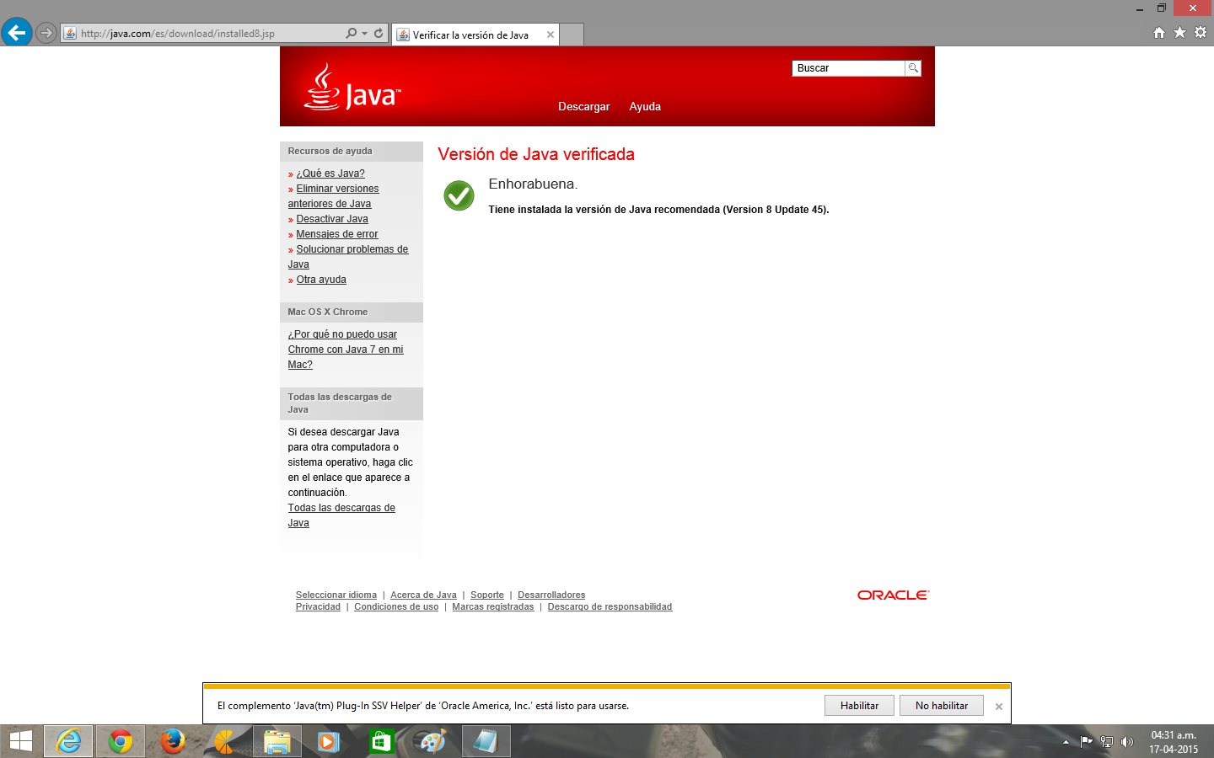Open the 'Mensajes de error' link
The height and width of the screenshot is (758, 1214).
point(337,234)
